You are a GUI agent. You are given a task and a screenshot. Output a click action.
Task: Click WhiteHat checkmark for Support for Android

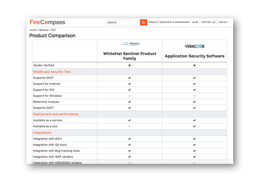(130, 84)
